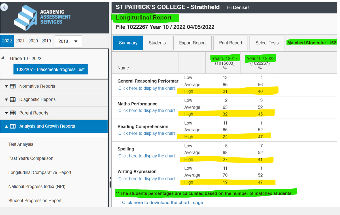The height and width of the screenshot is (215, 340).
Task: Open the Longitudinal Comparative Report
Action: [x=40, y=172]
